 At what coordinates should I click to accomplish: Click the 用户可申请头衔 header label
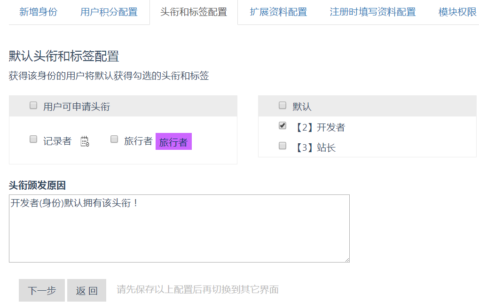pos(76,107)
